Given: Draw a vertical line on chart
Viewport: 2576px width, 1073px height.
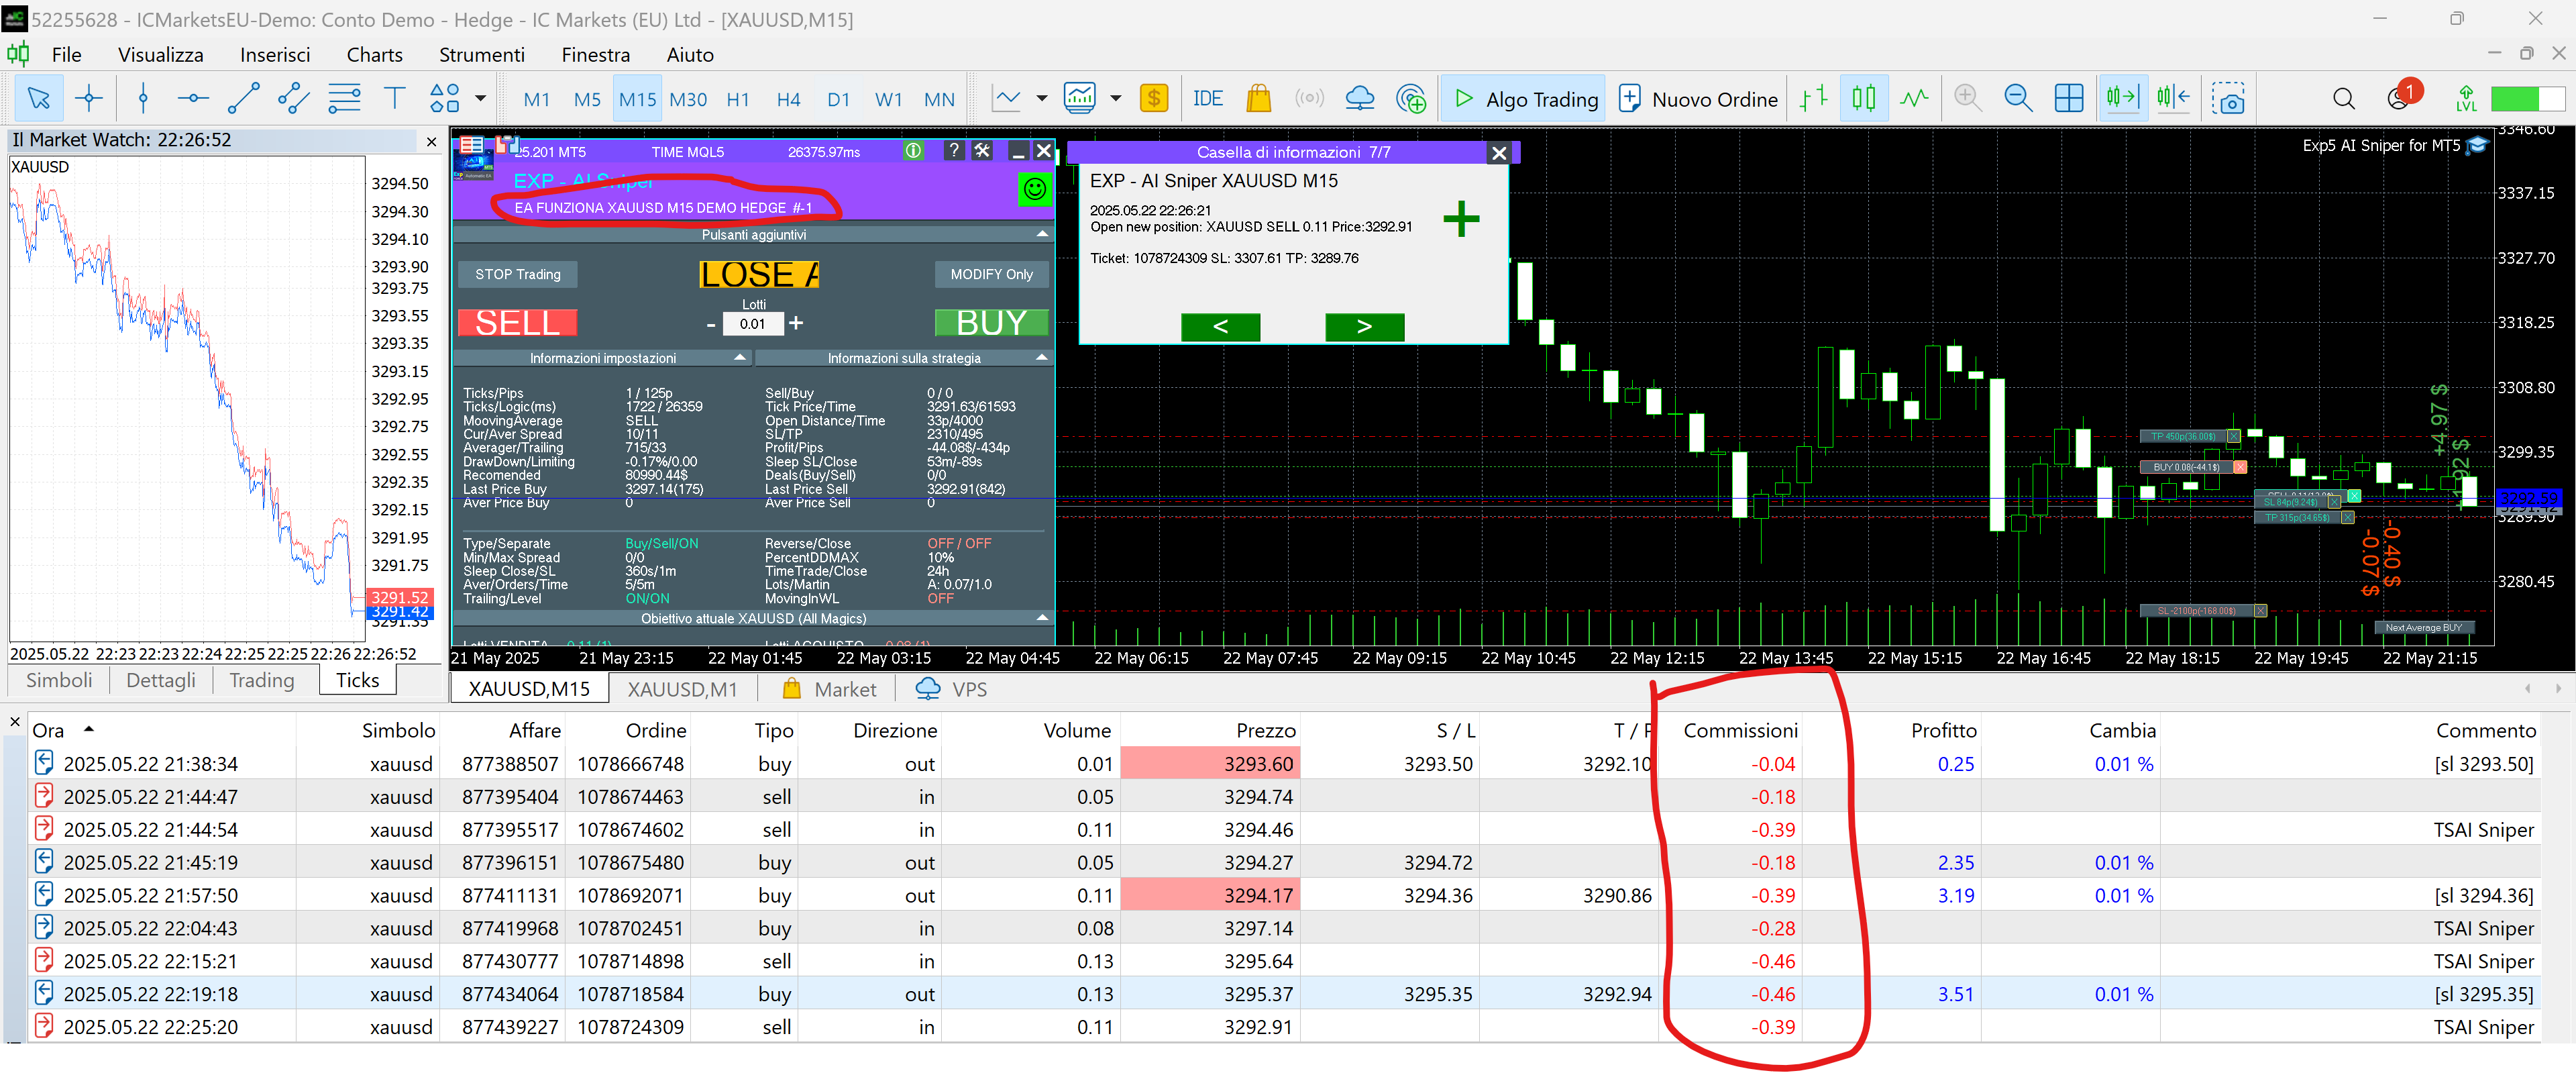Looking at the screenshot, I should (x=143, y=99).
